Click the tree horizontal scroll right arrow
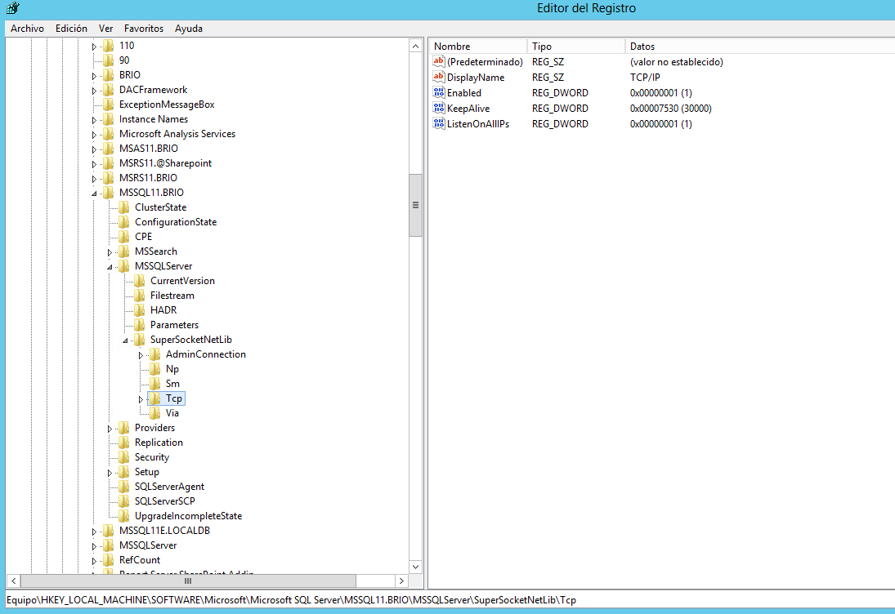The image size is (895, 614). click(401, 581)
